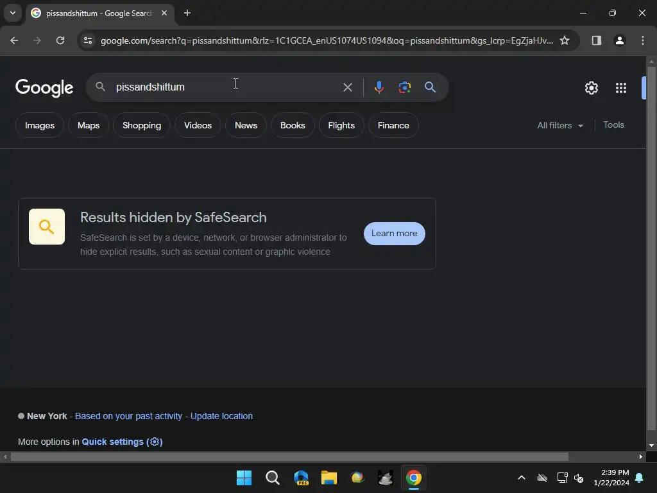The width and height of the screenshot is (657, 493).
Task: Switch to Shopping results
Action: click(x=142, y=125)
